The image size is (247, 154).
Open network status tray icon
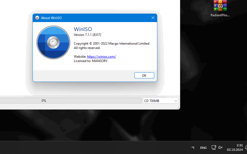click(x=214, y=147)
